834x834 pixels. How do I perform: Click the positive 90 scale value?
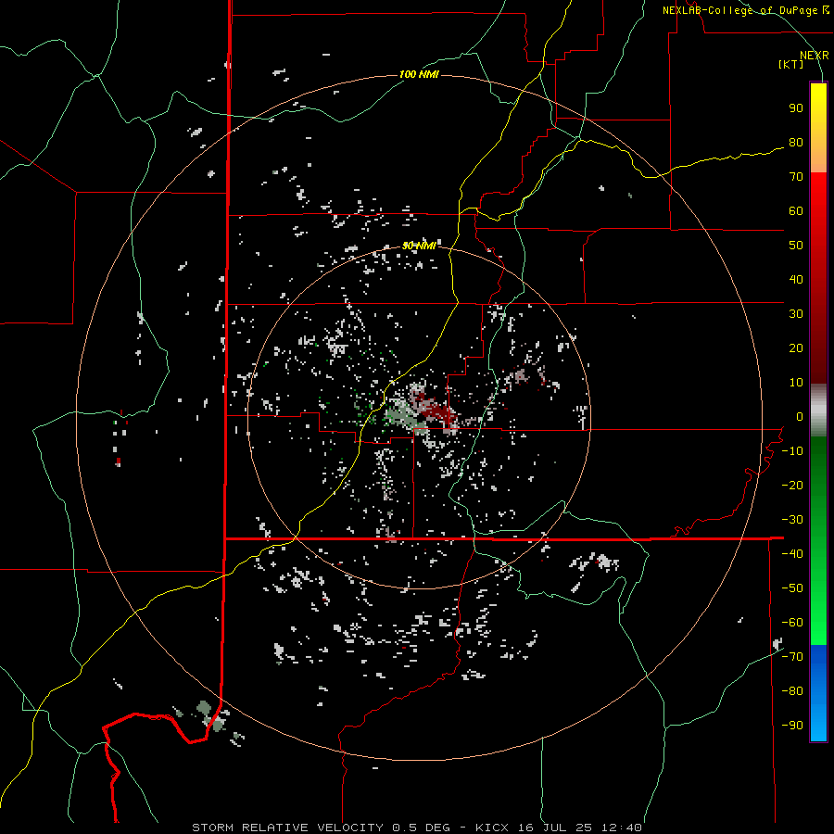[796, 108]
